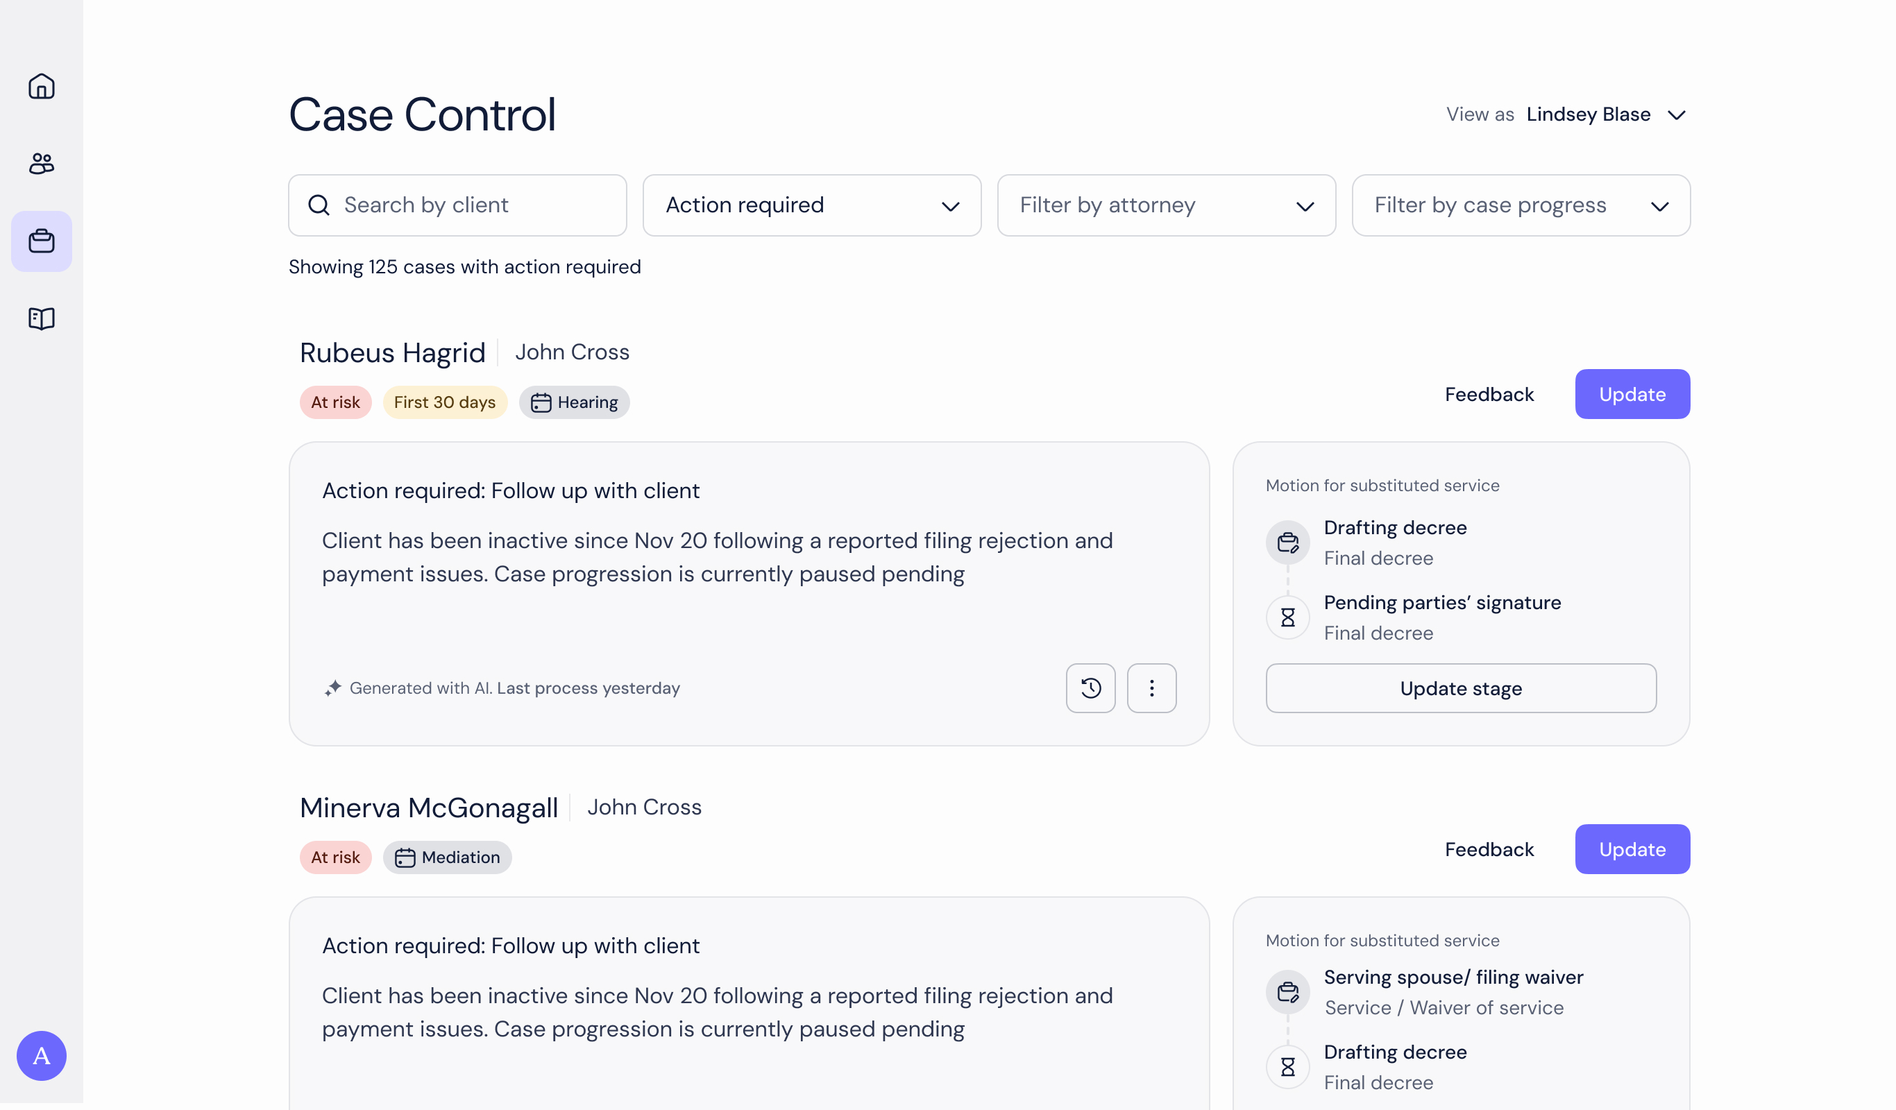
Task: Click 'Generated with AI. Last process yesterday' text
Action: pos(515,688)
